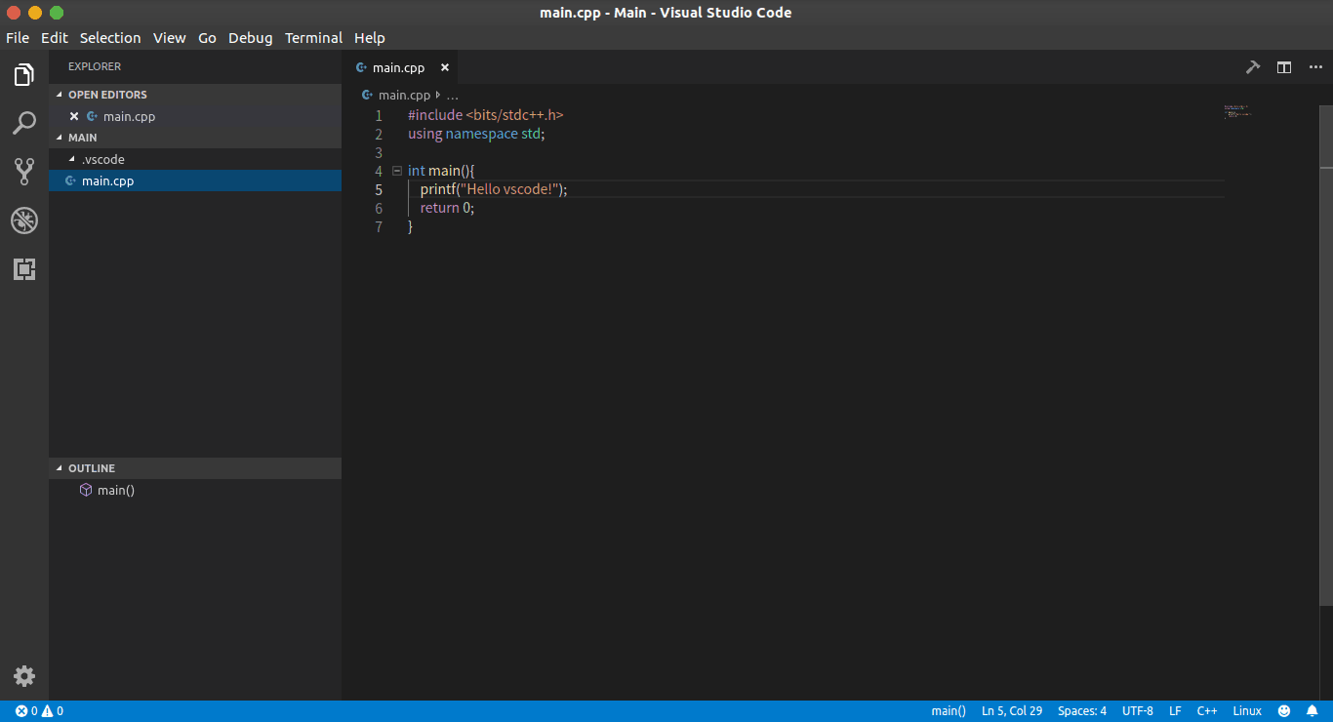1333x722 pixels.
Task: Click the smiley feedback icon in the status bar
Action: tap(1285, 710)
